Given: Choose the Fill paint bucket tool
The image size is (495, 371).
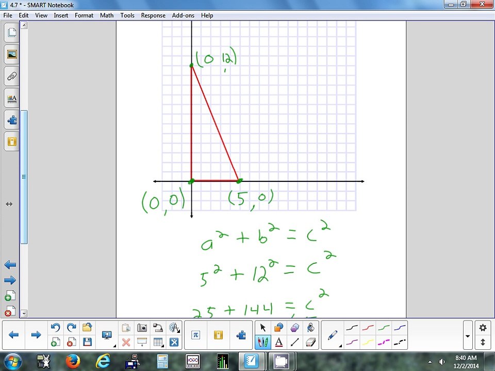Looking at the screenshot, I should (310, 328).
